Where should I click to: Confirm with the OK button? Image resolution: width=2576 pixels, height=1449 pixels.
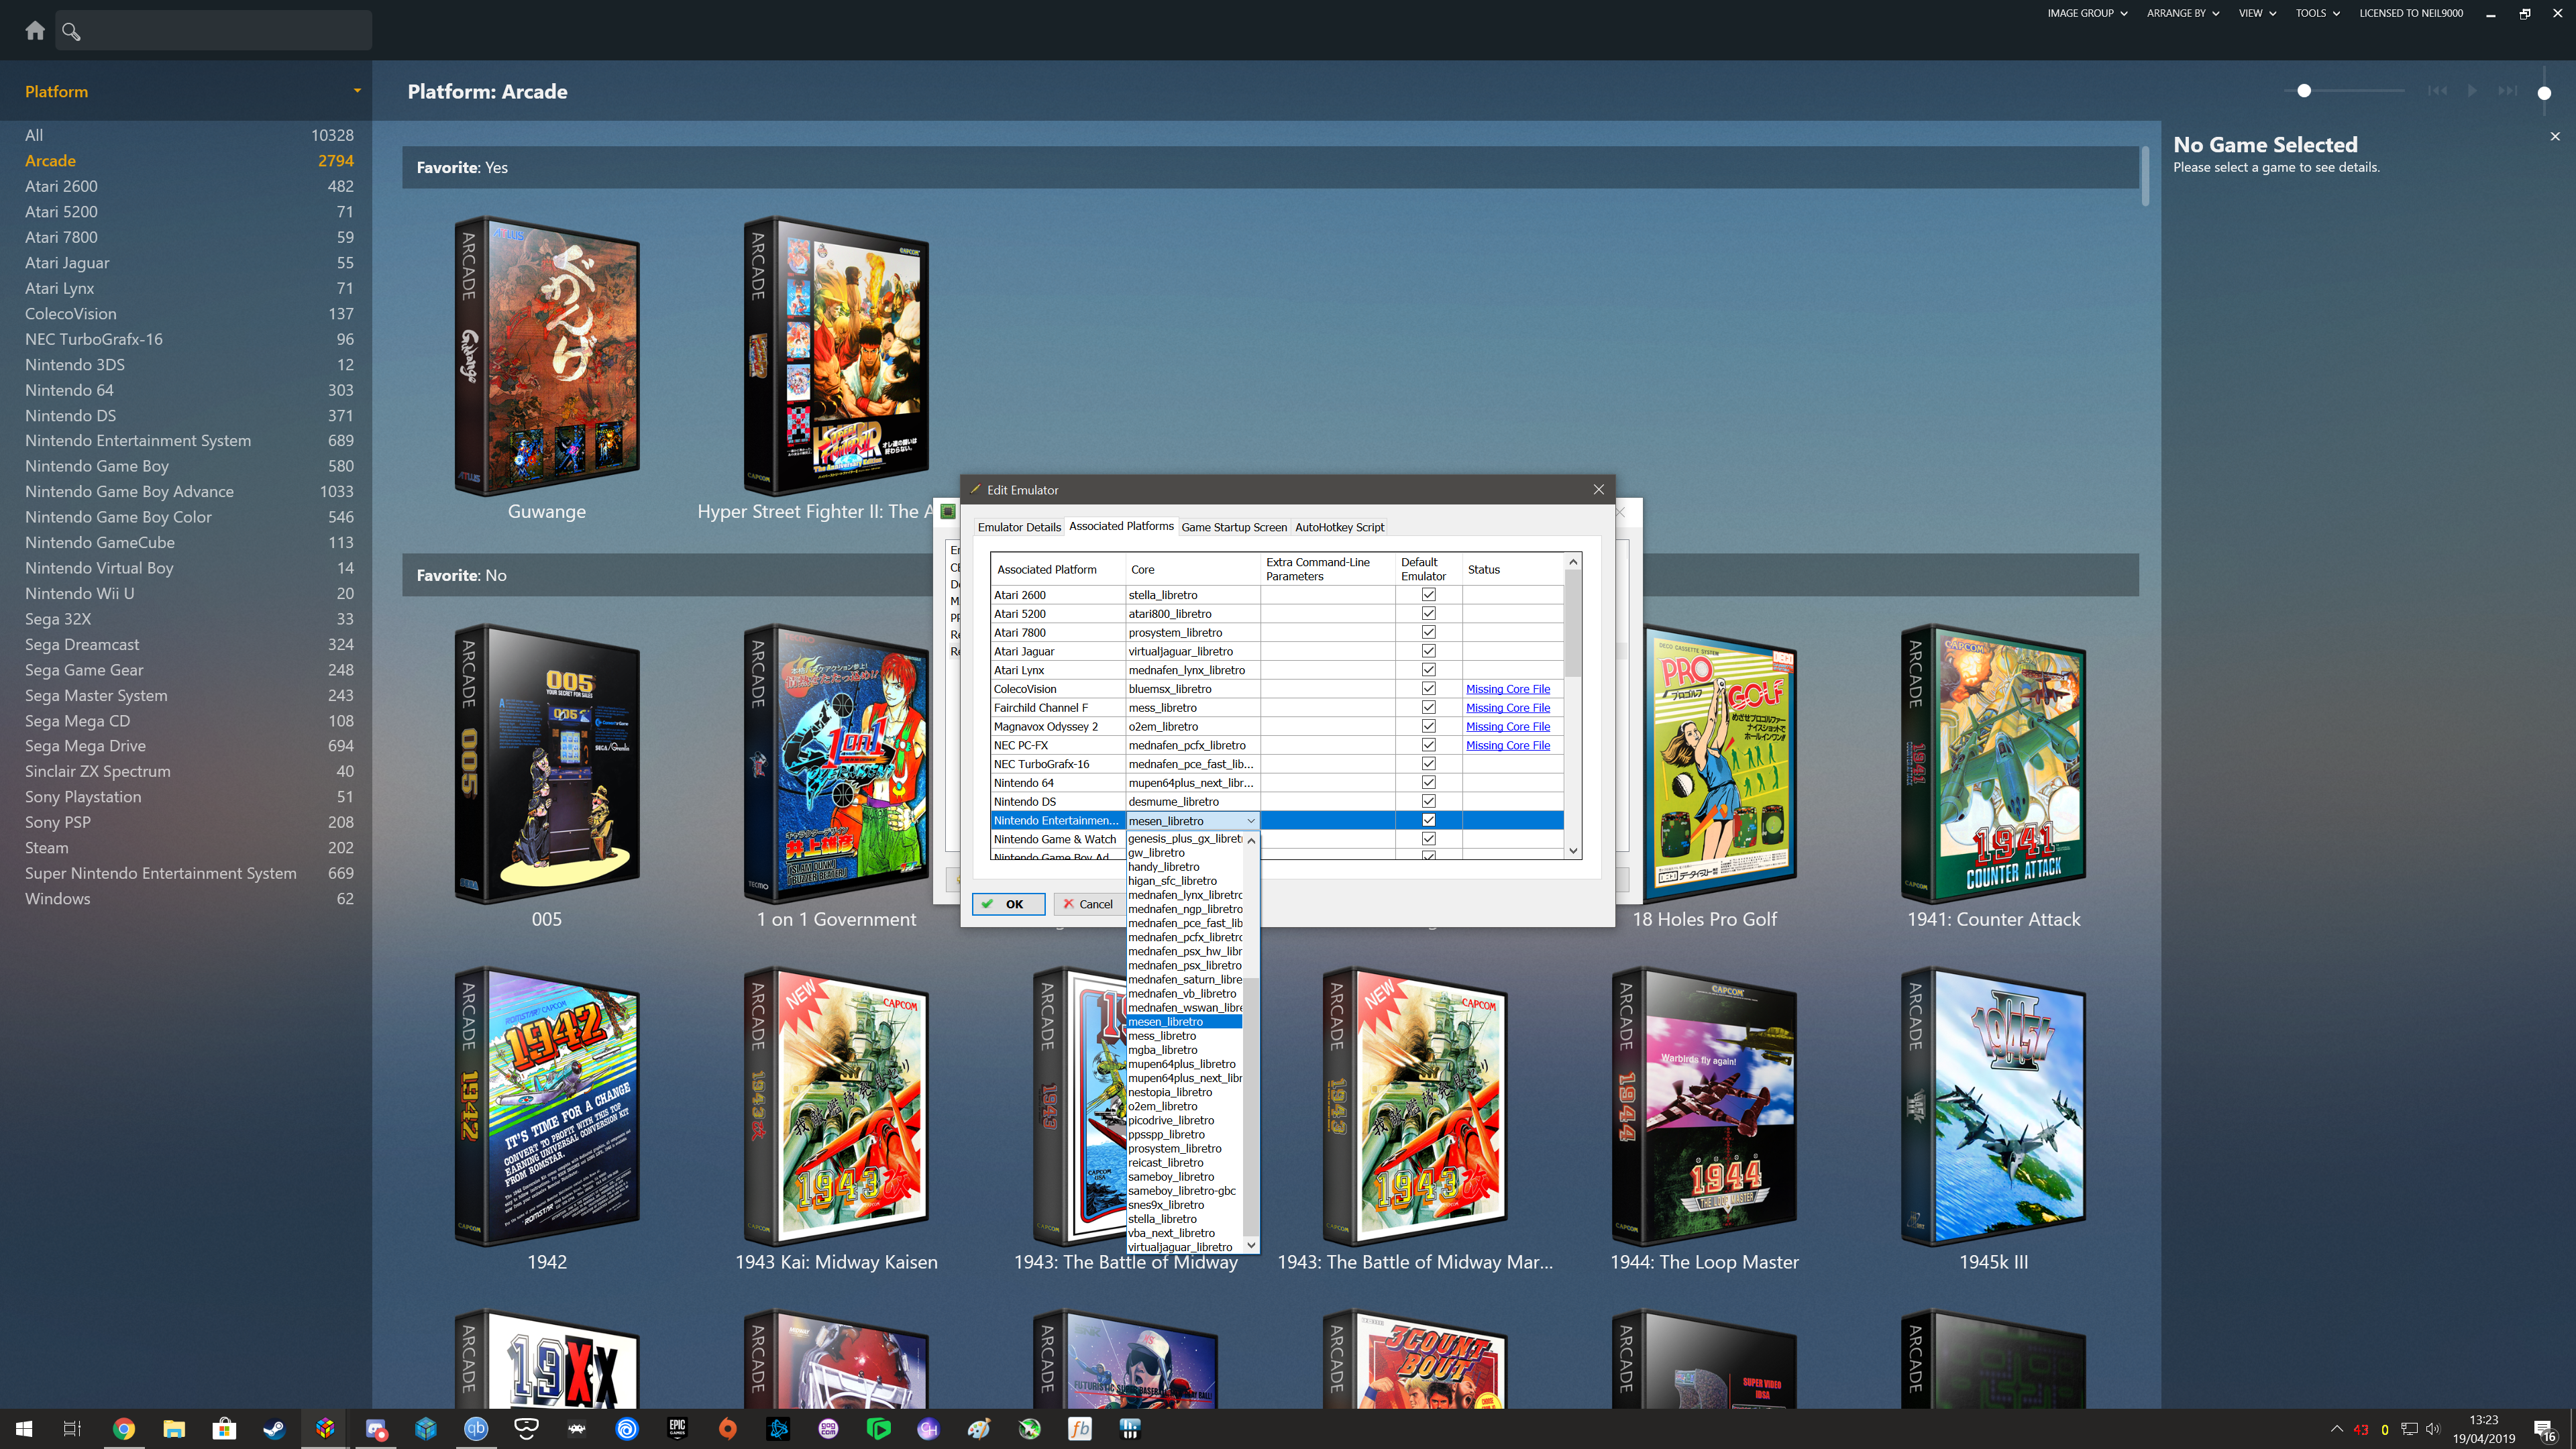point(1008,904)
